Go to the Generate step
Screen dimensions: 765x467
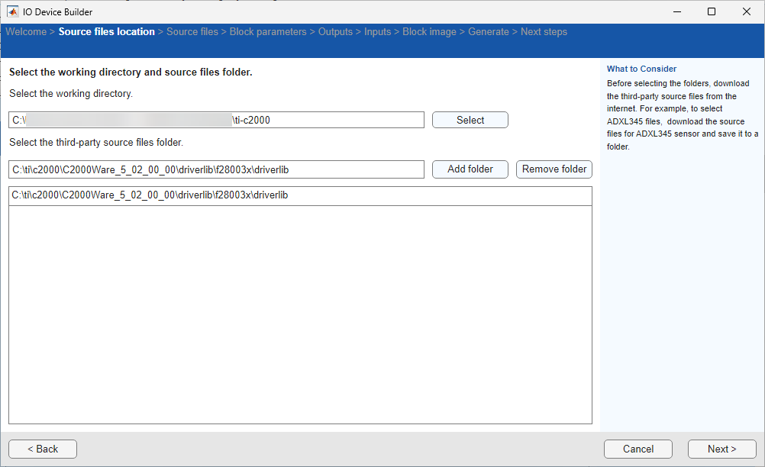[489, 31]
